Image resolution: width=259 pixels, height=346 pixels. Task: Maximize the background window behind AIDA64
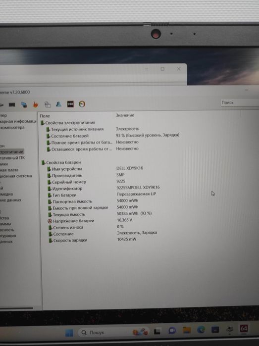(162, 69)
